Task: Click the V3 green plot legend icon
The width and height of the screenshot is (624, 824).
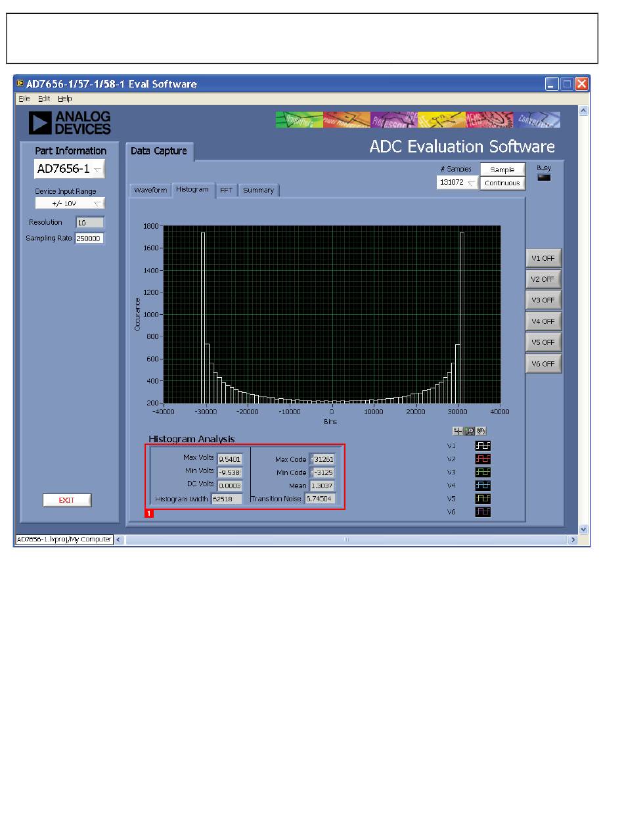Action: [x=483, y=472]
